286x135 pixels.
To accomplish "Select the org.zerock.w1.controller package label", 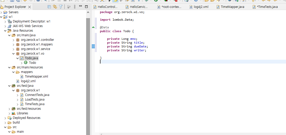I will (37, 40).
